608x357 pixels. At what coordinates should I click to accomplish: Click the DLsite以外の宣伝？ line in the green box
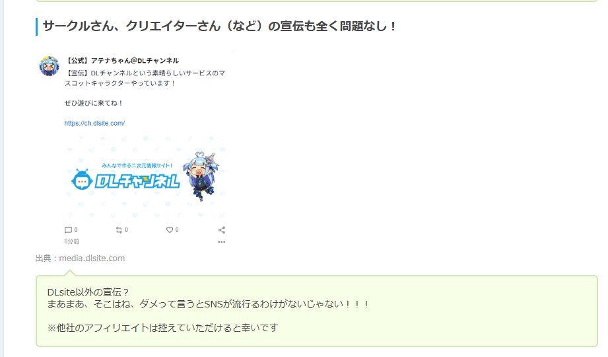pos(88,292)
